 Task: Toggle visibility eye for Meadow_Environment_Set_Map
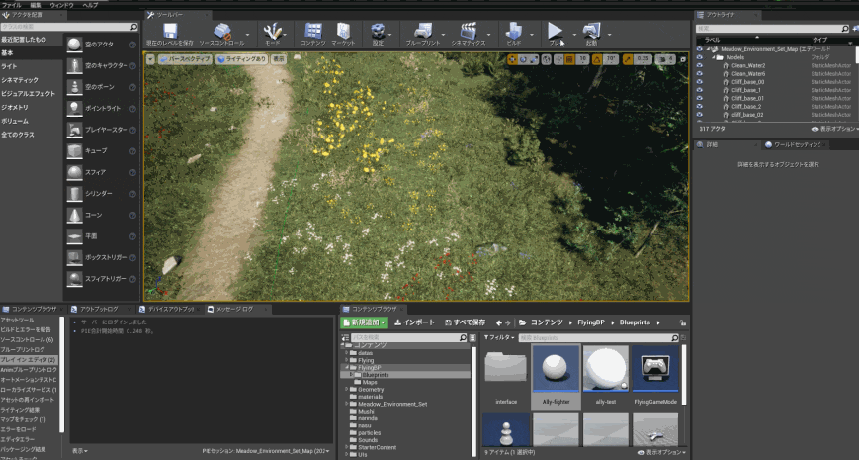point(700,48)
